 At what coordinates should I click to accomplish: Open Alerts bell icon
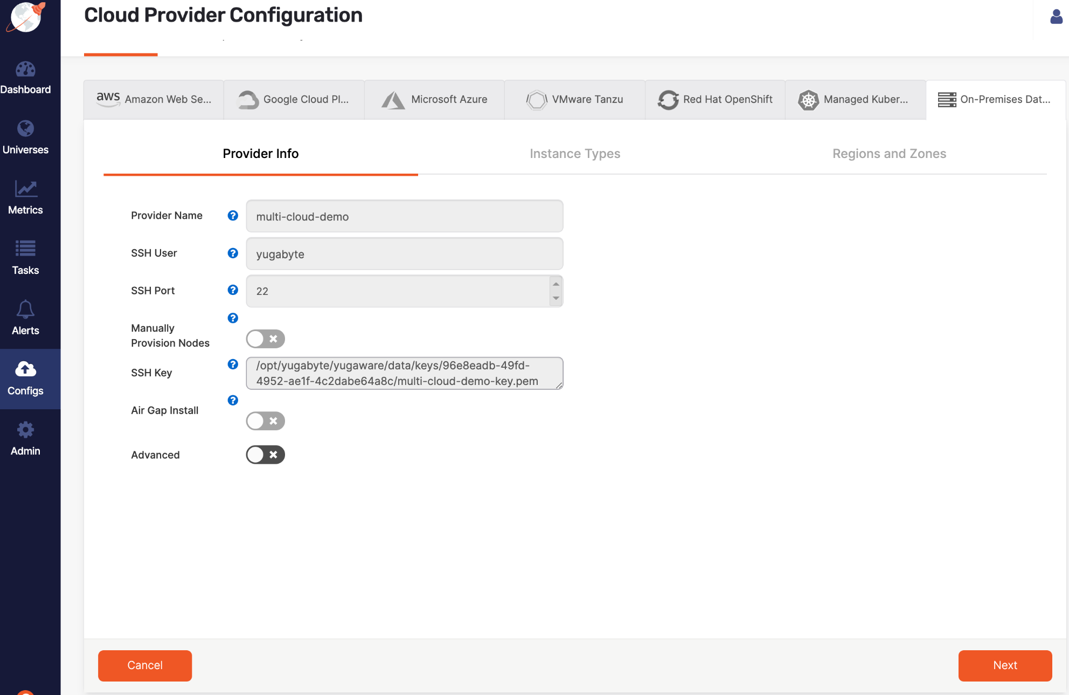coord(25,309)
